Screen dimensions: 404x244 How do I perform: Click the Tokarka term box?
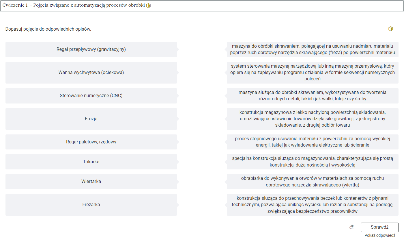click(91, 162)
